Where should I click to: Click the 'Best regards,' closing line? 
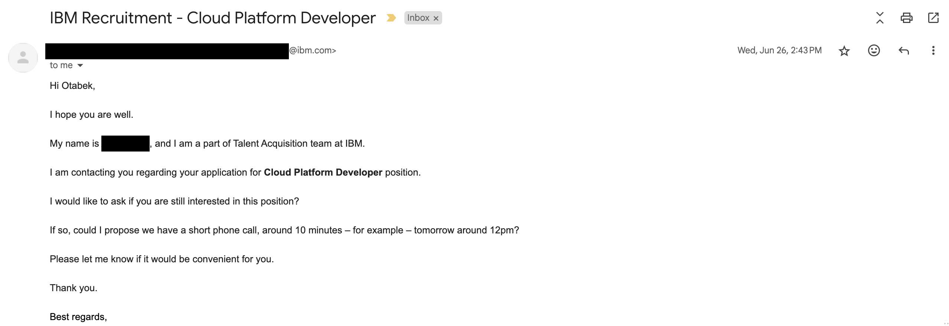pyautogui.click(x=78, y=317)
